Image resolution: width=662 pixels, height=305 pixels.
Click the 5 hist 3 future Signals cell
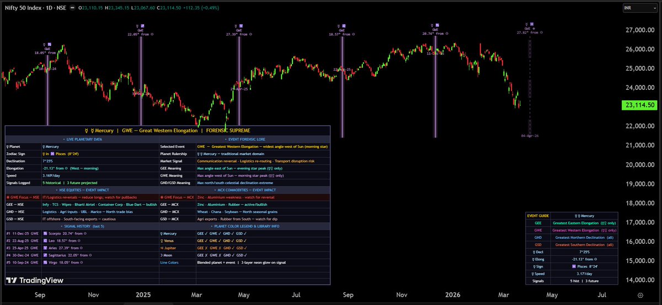(x=584, y=280)
